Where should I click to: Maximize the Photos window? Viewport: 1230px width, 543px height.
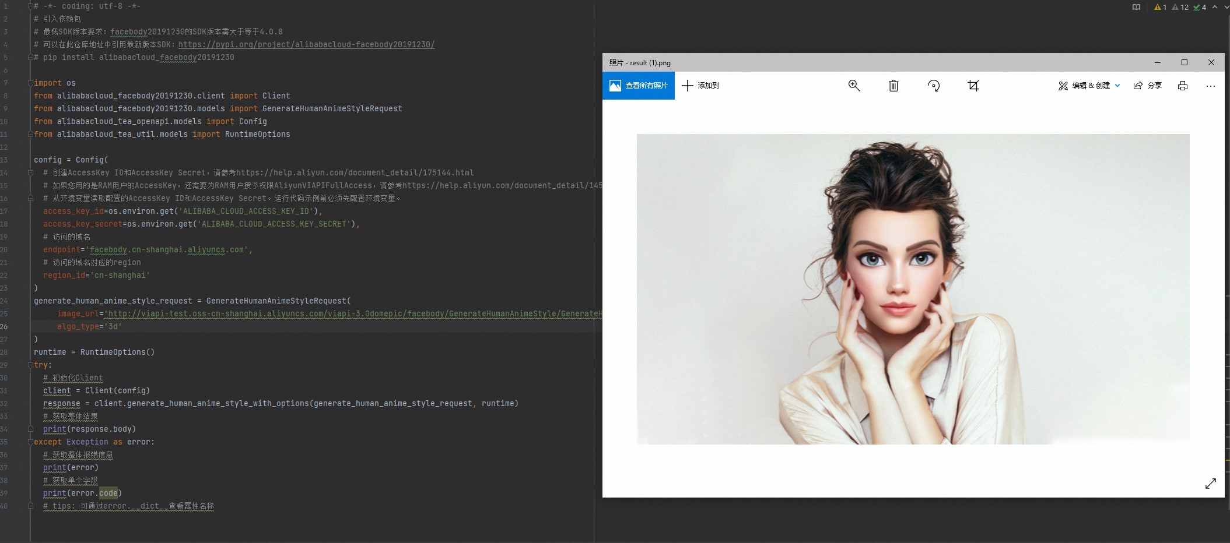tap(1185, 62)
